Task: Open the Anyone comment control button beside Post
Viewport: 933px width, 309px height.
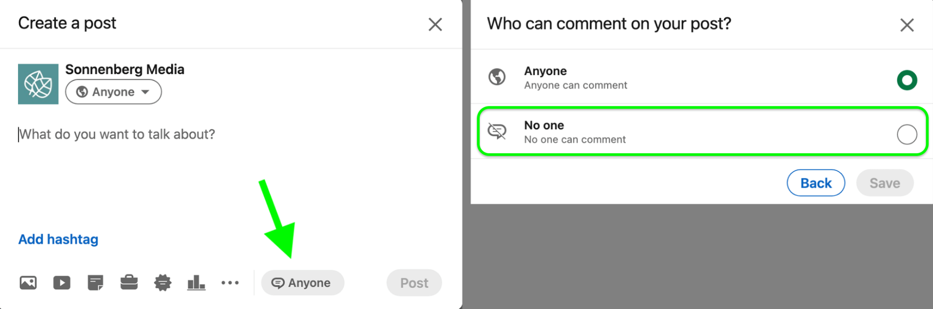Action: (x=302, y=283)
